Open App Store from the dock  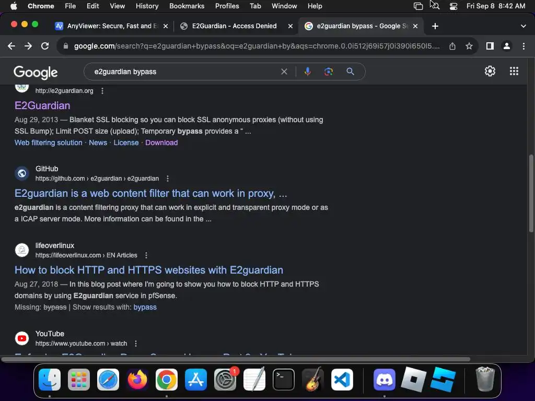196,380
